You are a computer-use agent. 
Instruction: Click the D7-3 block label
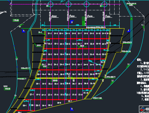point(44,95)
